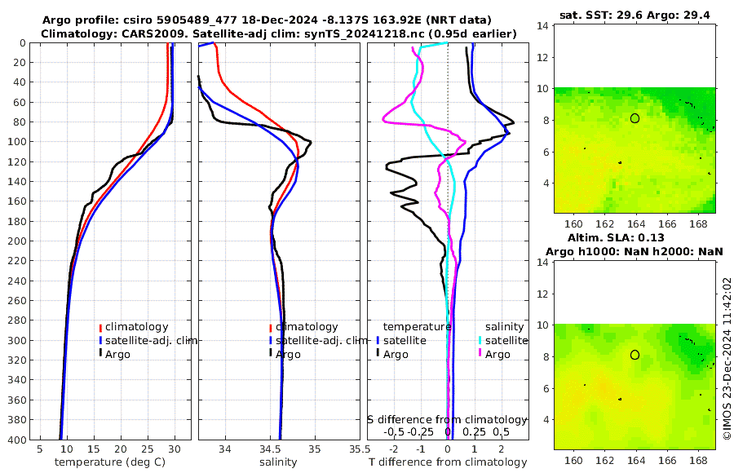
Task: Click the 'Argo h1000: NaN h2000: NaN' text
Action: 634,252
